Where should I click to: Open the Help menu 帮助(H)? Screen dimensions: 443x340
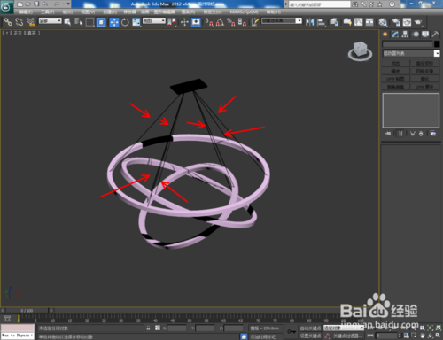click(274, 12)
